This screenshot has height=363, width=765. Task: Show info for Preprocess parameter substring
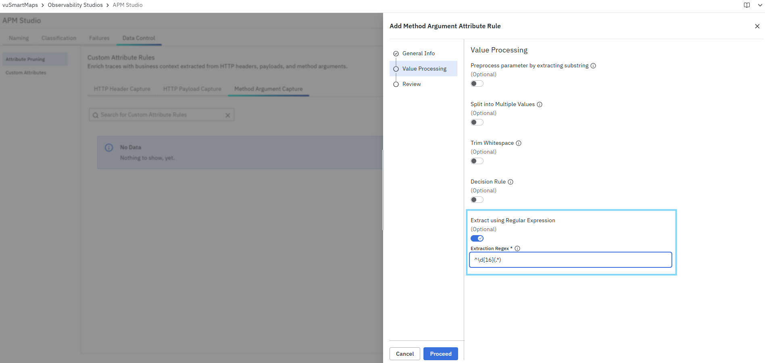593,66
